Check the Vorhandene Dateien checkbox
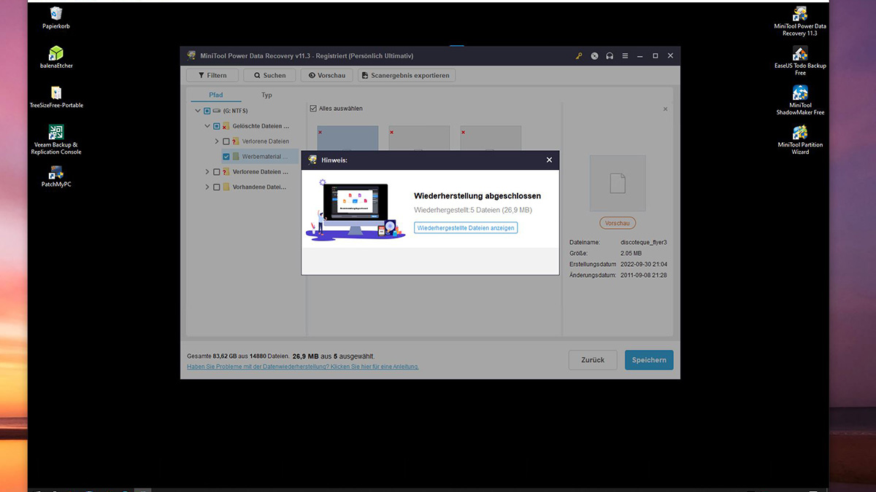The image size is (876, 492). pyautogui.click(x=217, y=187)
